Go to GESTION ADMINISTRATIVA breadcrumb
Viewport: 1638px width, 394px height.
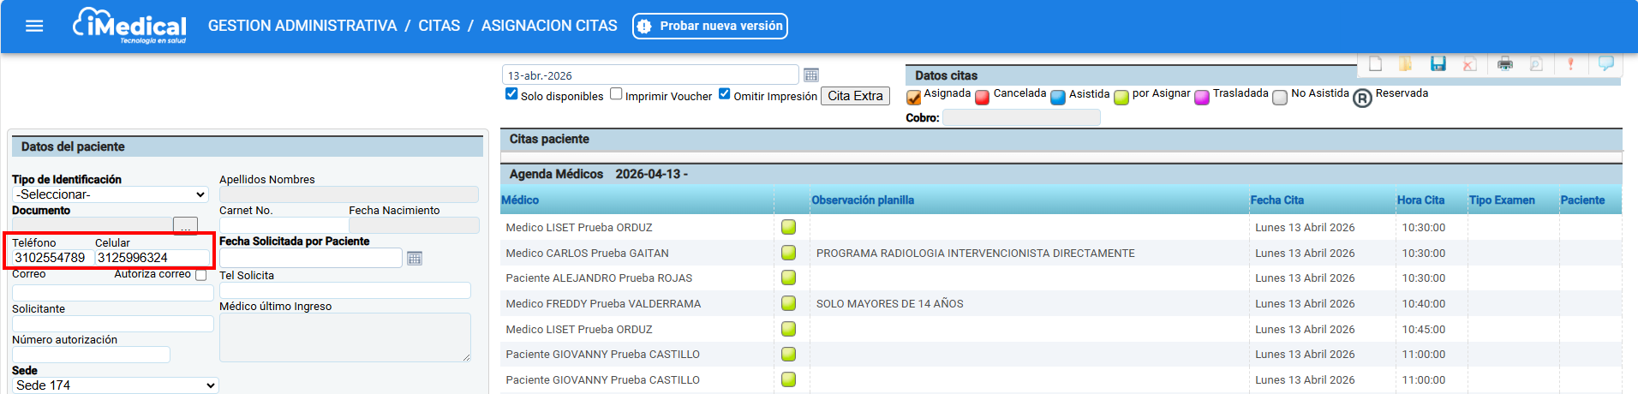(x=302, y=26)
